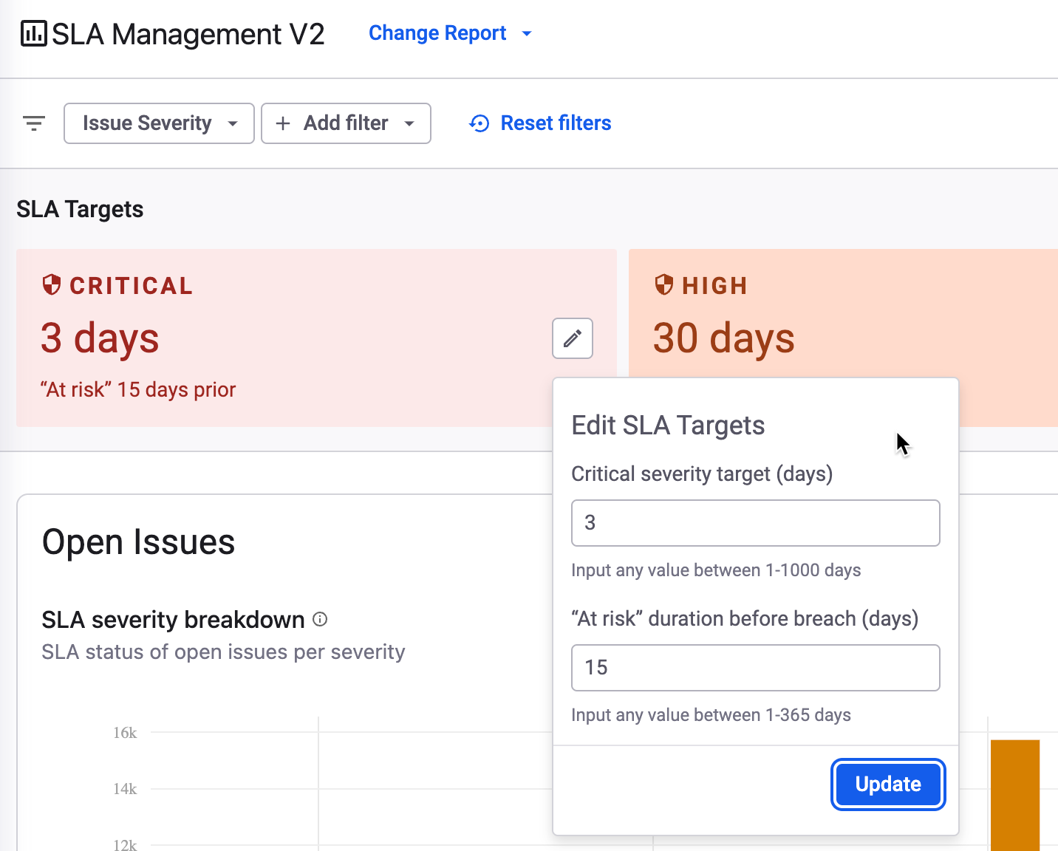1058x851 pixels.
Task: Click the filter lines icon
Action: (x=34, y=123)
